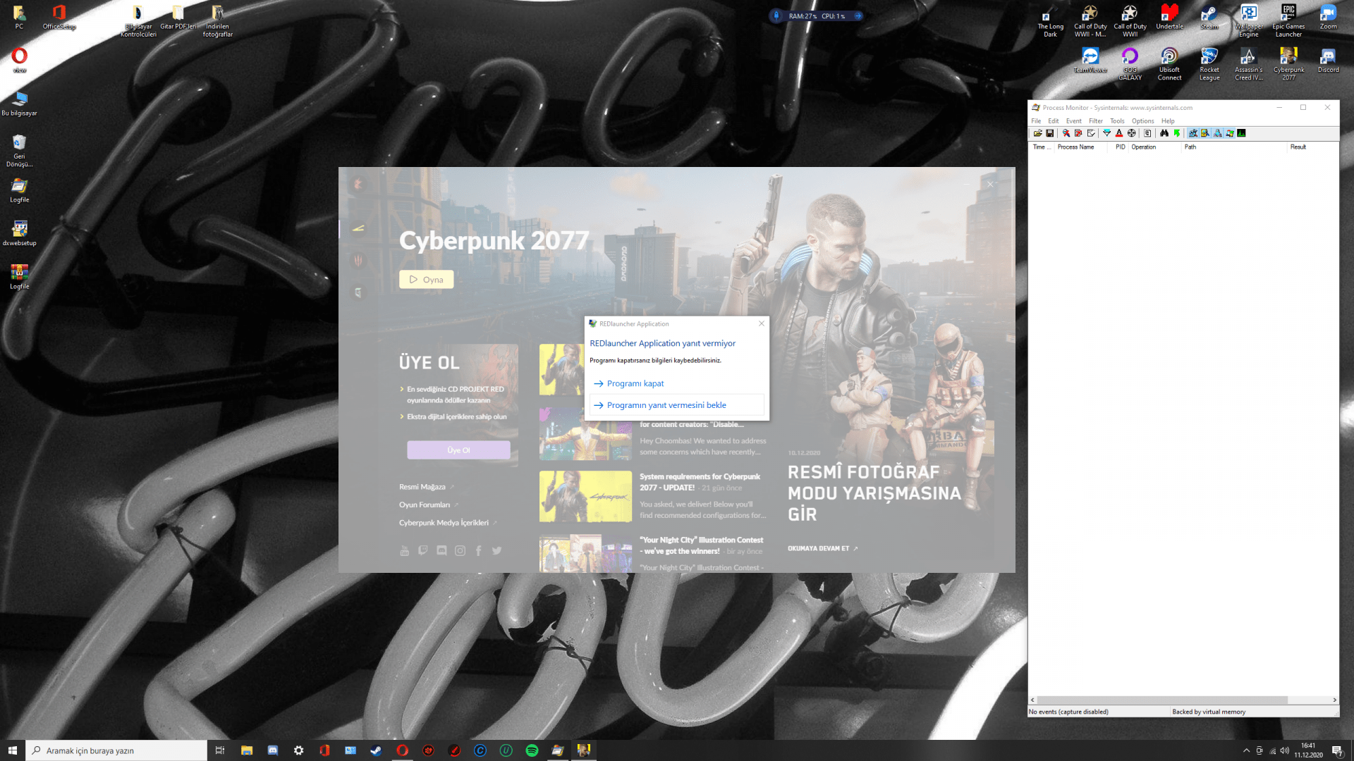Toggle Show Network Activity button
Image resolution: width=1354 pixels, height=761 pixels.
point(1218,133)
